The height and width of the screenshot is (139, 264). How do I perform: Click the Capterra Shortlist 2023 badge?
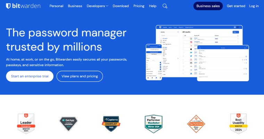[111, 124]
